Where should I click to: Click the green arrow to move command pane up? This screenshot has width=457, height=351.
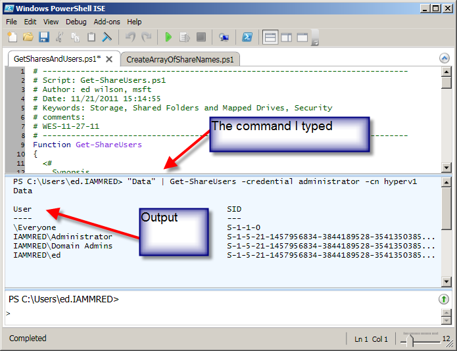pos(444,299)
